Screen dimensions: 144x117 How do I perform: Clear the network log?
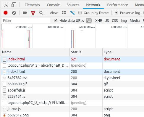14,13
